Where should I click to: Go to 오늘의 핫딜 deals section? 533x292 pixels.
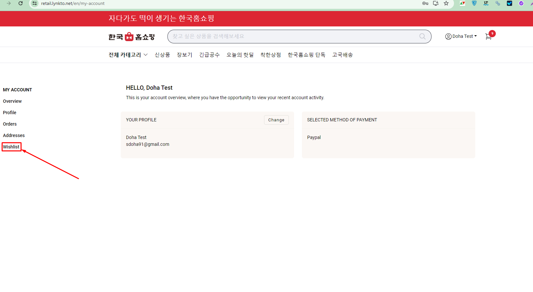point(240,55)
